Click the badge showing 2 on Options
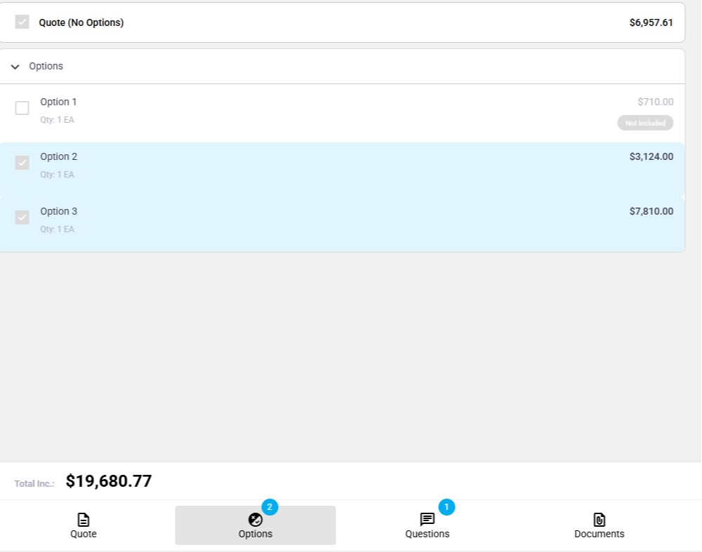The height and width of the screenshot is (552, 702). tap(269, 507)
